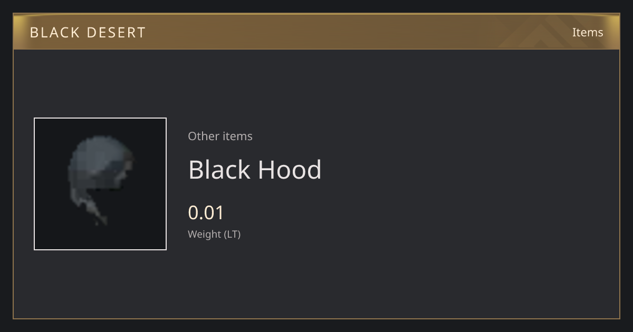Click the Weight (LT) label

[214, 235]
